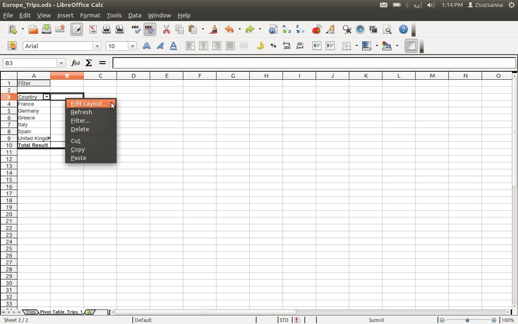Toggle grid lines for sheet

pos(411,46)
